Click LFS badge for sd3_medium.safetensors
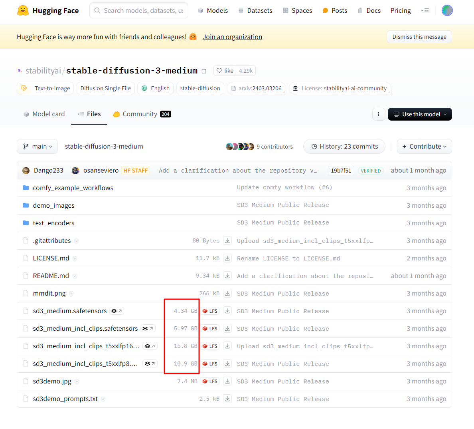The width and height of the screenshot is (474, 429). (x=210, y=311)
